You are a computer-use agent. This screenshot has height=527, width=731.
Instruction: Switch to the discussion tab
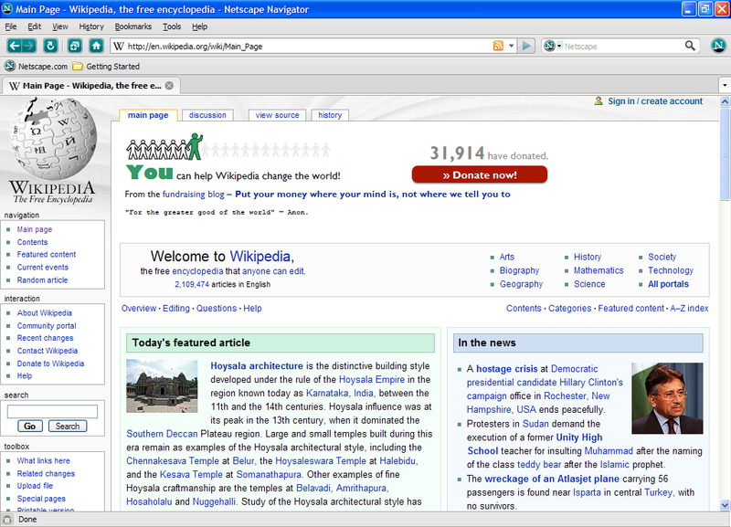coord(207,115)
